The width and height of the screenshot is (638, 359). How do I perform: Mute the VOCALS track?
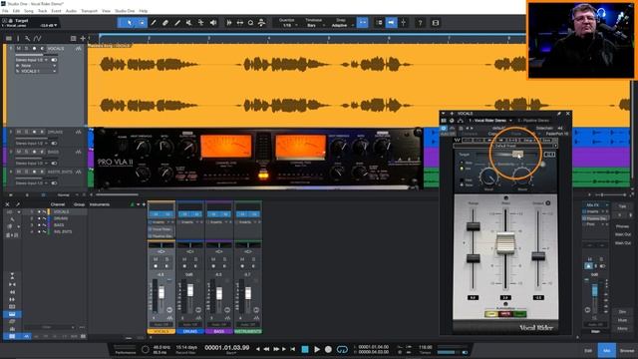(18, 49)
